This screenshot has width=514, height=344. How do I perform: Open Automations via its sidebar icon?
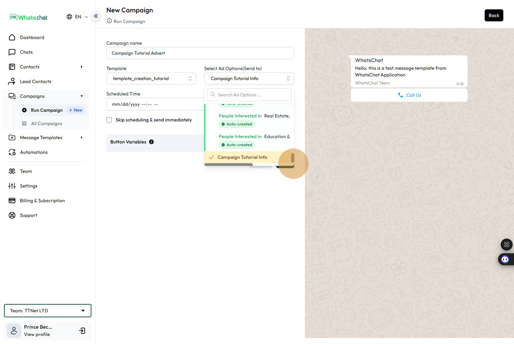click(x=12, y=152)
